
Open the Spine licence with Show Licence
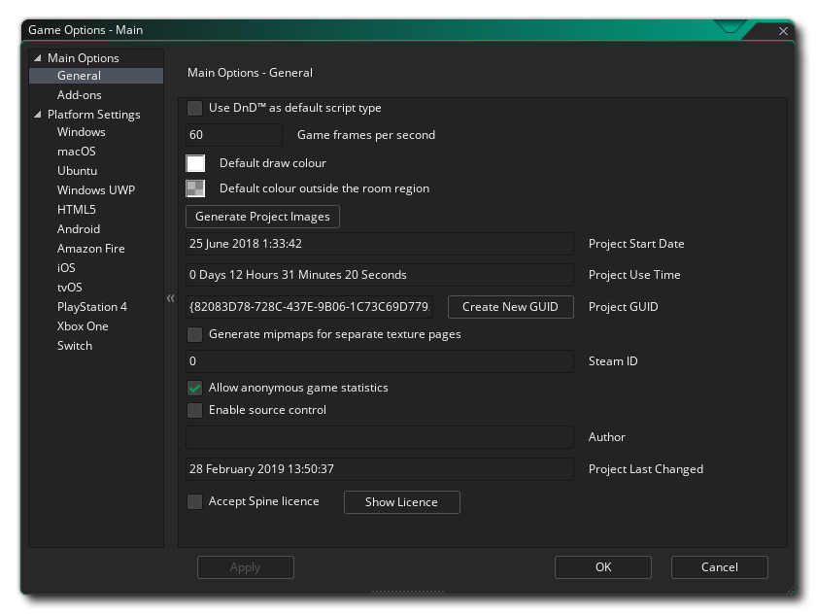(401, 502)
